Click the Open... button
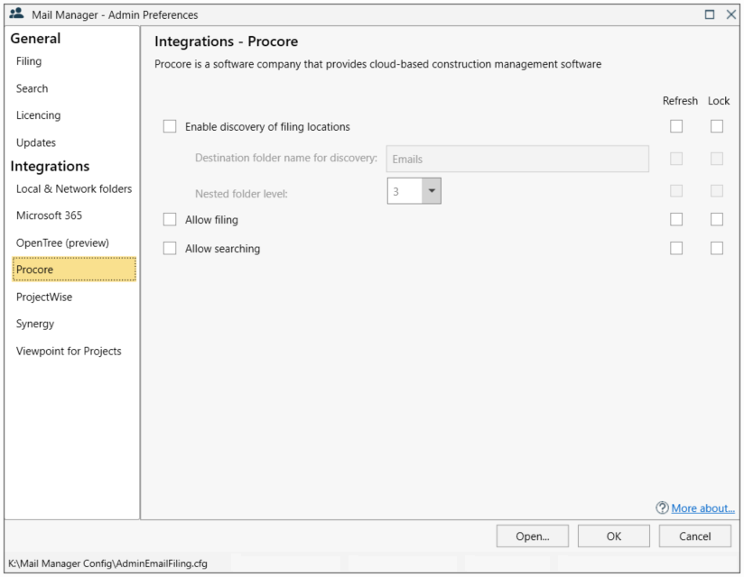The image size is (744, 577). 533,536
